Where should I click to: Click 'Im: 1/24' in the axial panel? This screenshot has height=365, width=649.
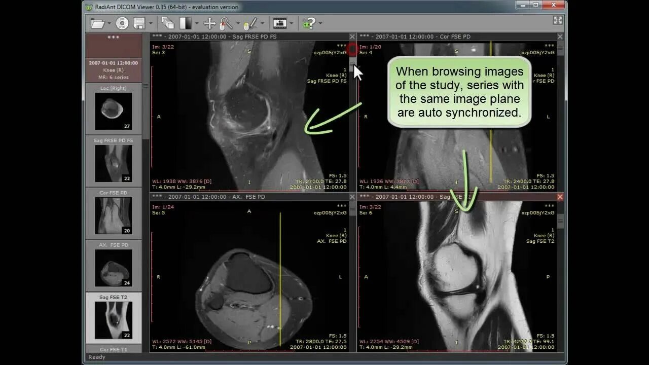tap(162, 207)
